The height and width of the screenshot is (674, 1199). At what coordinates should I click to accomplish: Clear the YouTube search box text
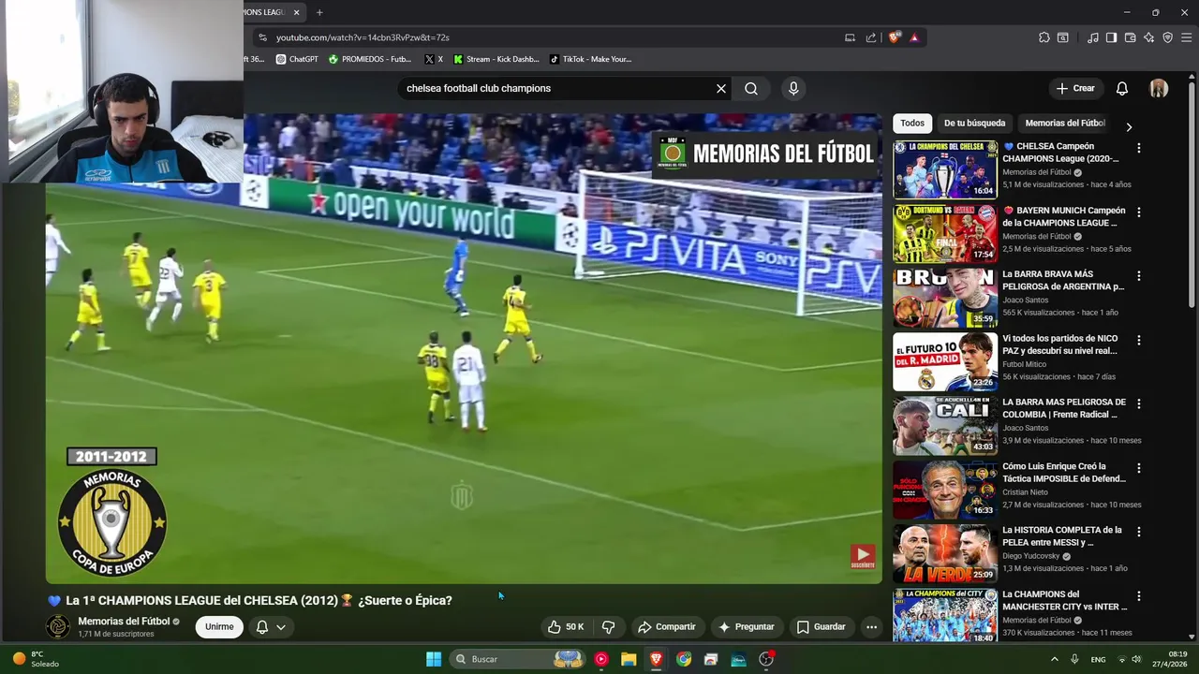[x=721, y=88]
